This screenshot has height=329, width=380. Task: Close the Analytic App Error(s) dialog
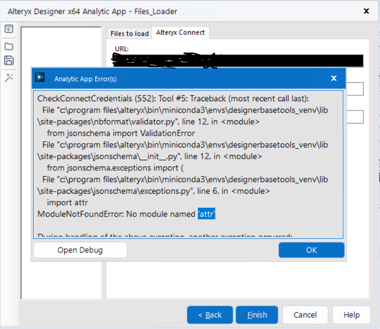coord(334,78)
